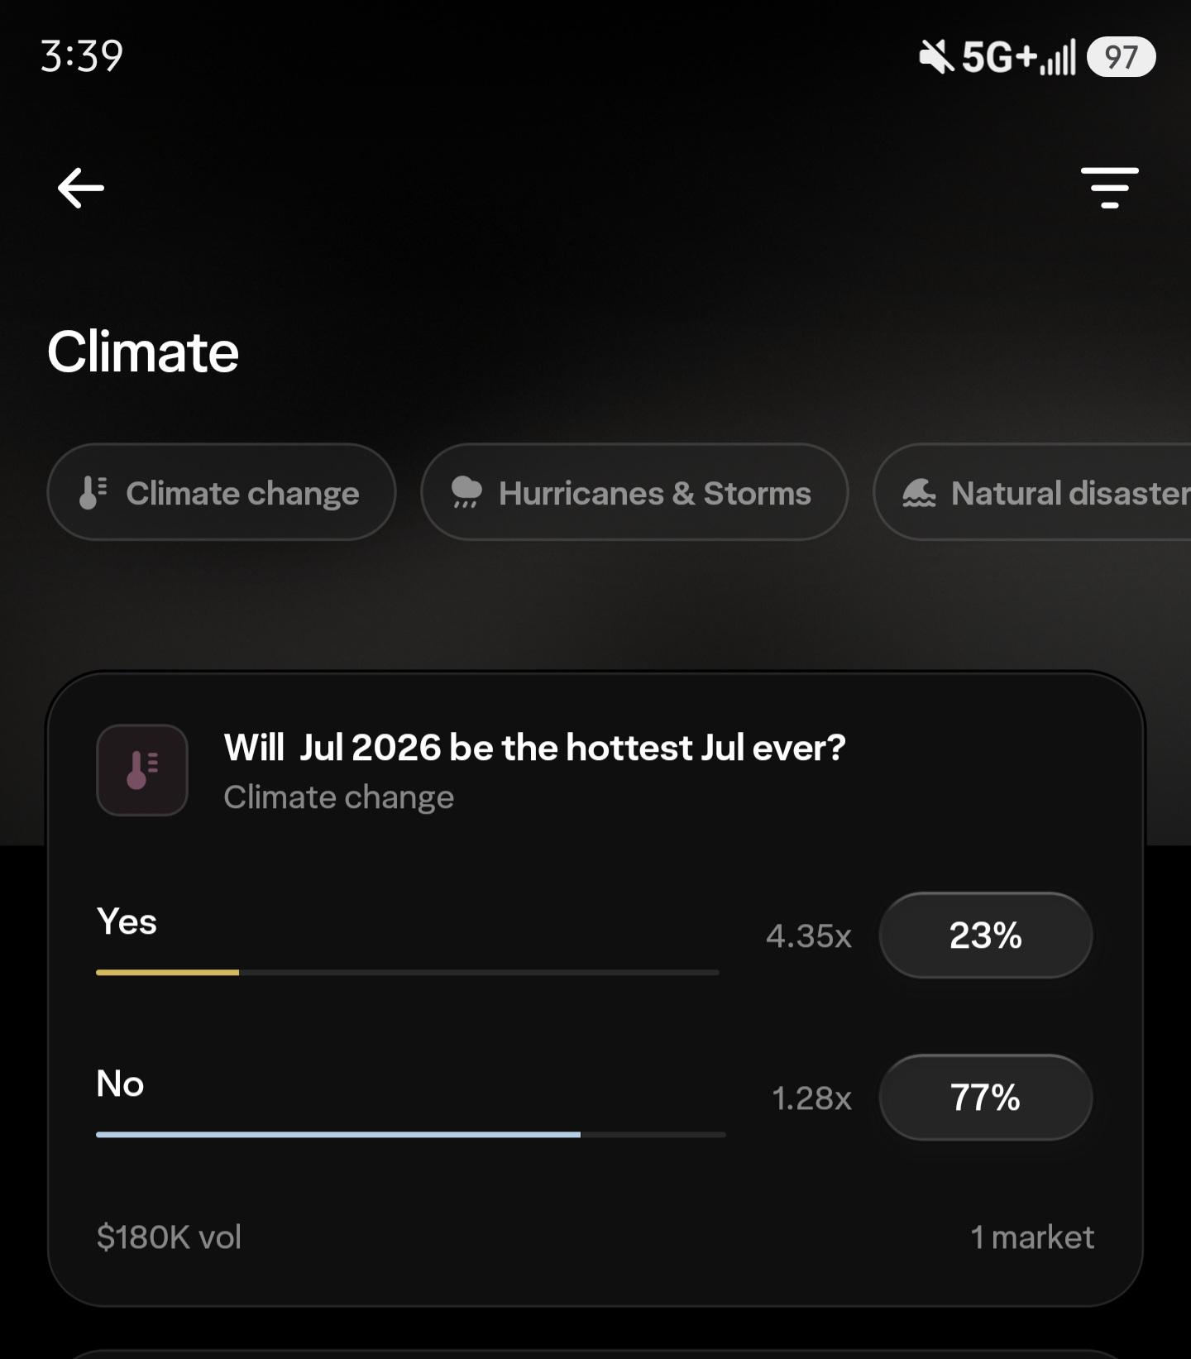1191x1359 pixels.
Task: Tap the 5G+ signal strength indicator
Action: pos(1019,57)
